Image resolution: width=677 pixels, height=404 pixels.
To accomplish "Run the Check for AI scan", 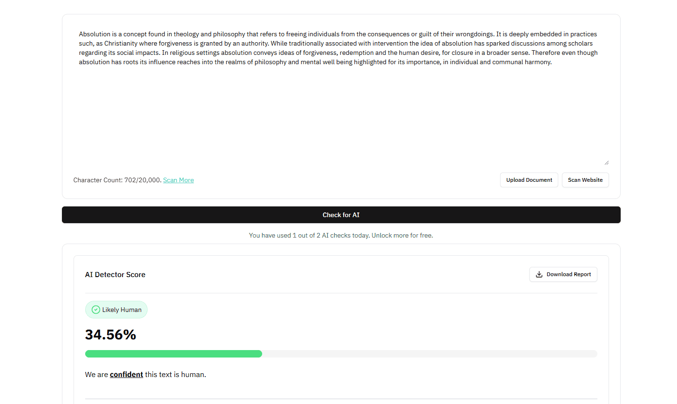I will 341,215.
